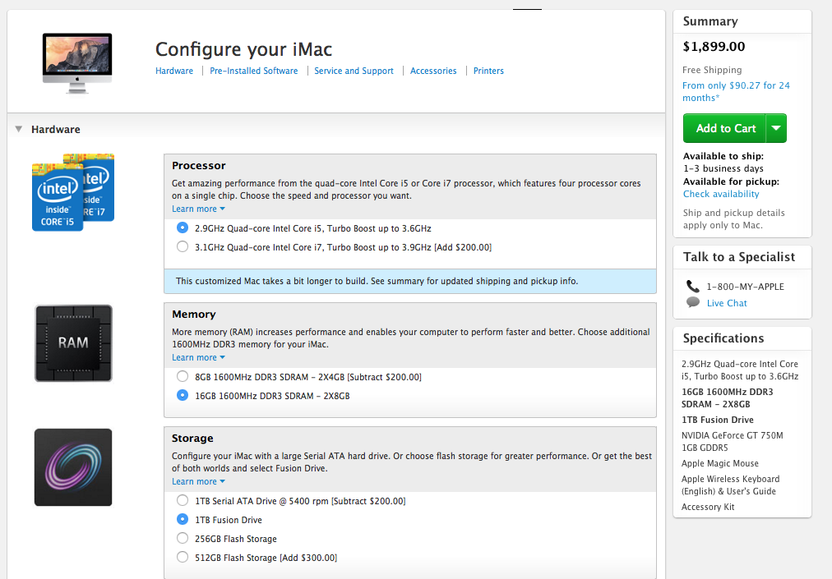The height and width of the screenshot is (579, 832).
Task: Click the Accessory Kit specification line
Action: (708, 507)
